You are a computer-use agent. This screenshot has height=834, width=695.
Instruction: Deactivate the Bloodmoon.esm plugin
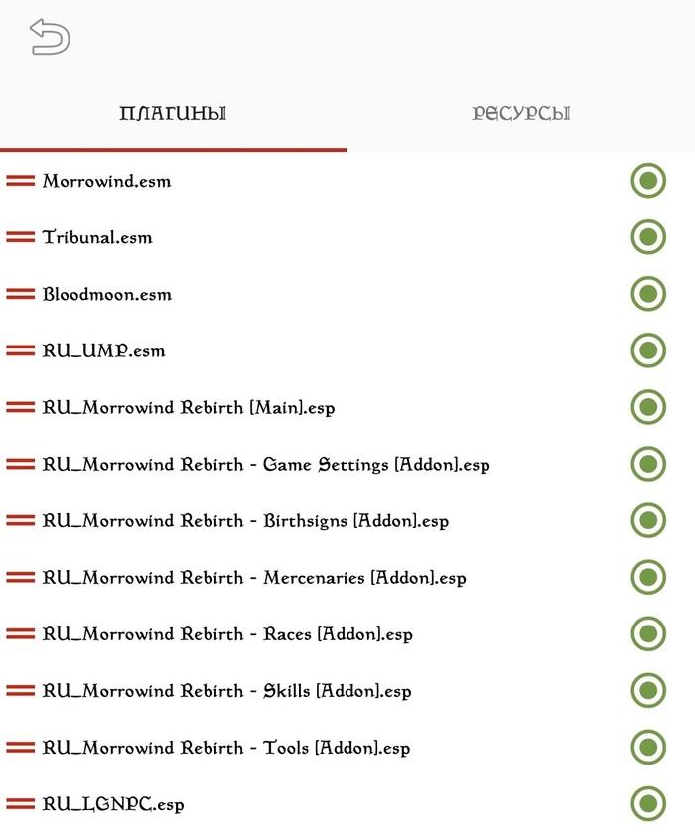[x=648, y=294]
